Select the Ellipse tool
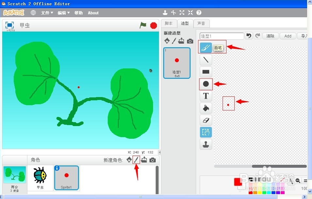 point(206,84)
